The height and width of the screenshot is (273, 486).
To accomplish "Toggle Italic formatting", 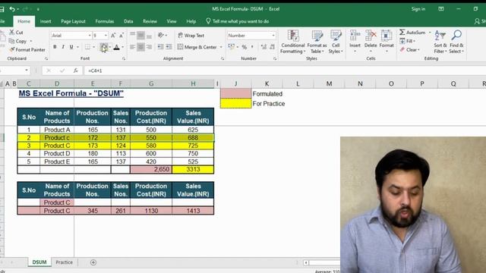I will 63,47.
